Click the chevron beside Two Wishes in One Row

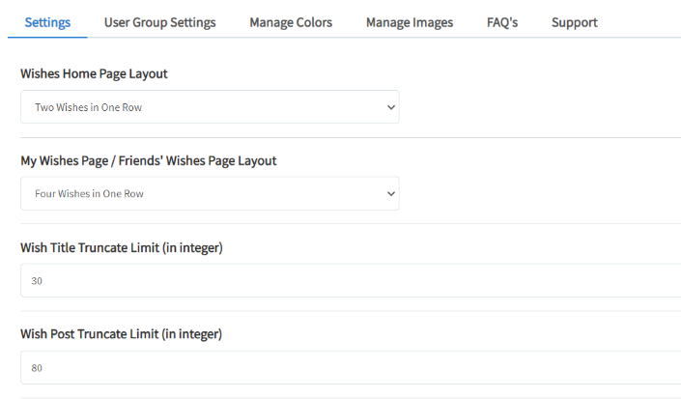391,107
